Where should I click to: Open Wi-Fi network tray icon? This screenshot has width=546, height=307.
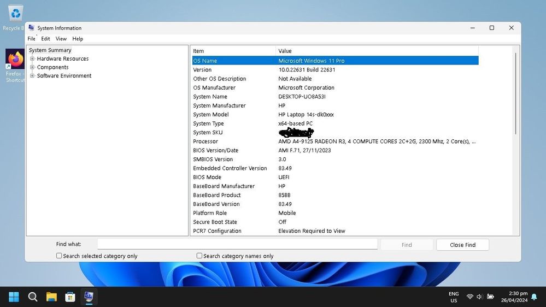point(469,297)
